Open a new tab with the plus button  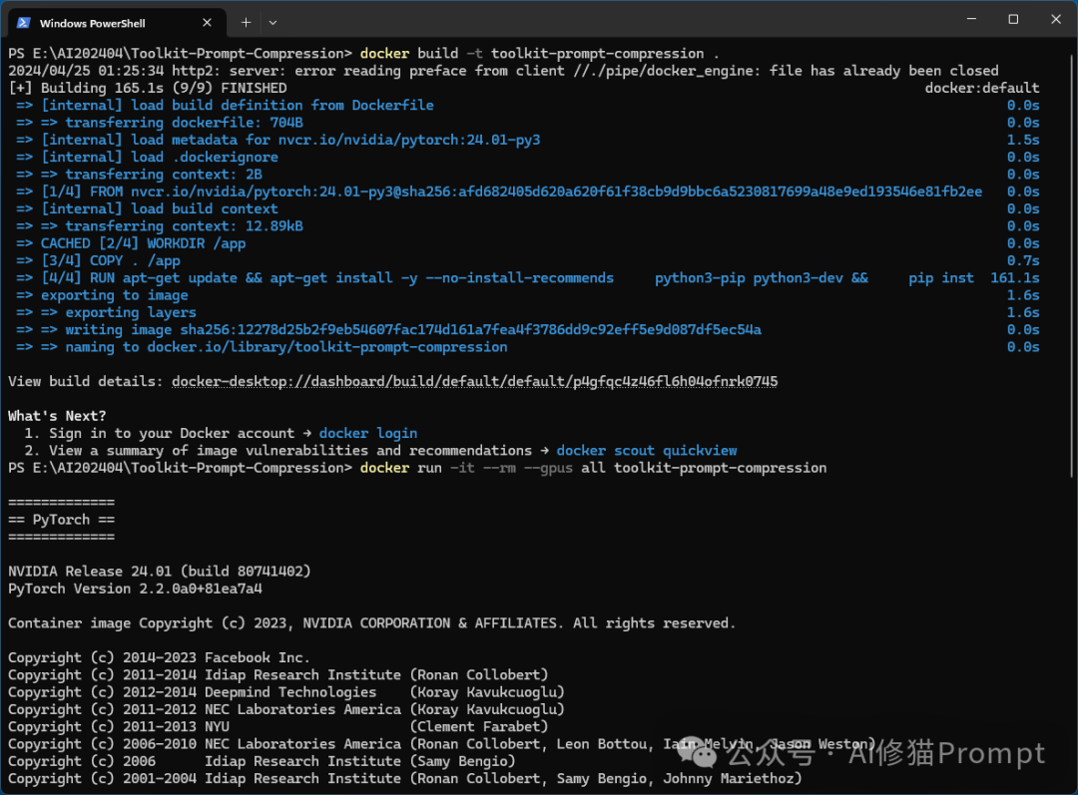pyautogui.click(x=246, y=21)
